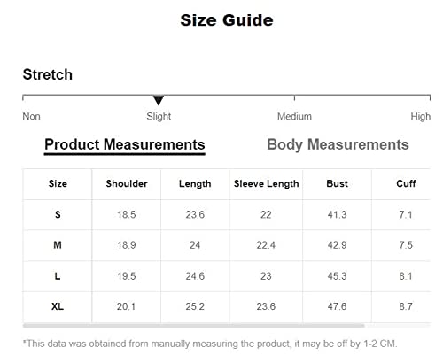Click the horizontal scrollbar below the table
Image resolution: width=443 pixels, height=363 pixels.
click(x=194, y=326)
